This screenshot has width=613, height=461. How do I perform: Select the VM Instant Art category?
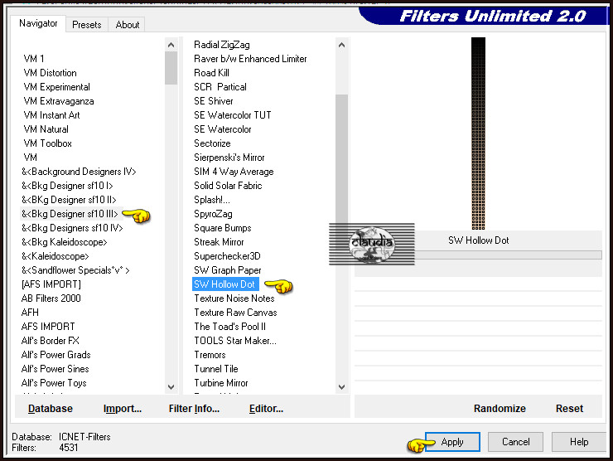[x=51, y=115]
